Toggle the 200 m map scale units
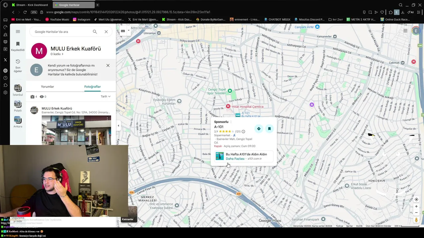Viewport: 424px width, 238px height. [406, 226]
